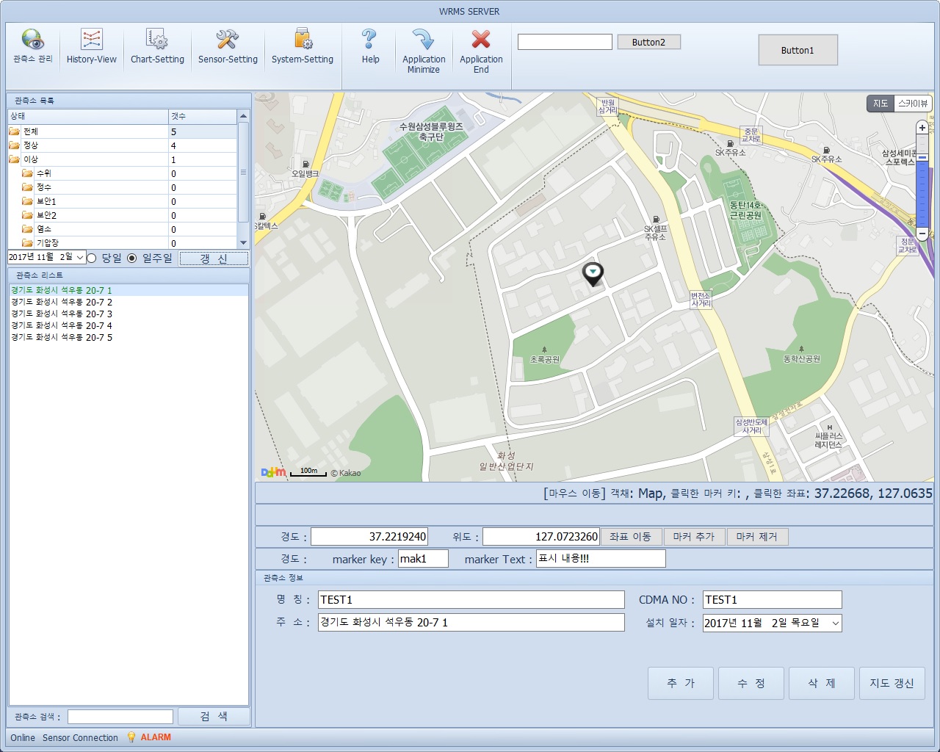Select the 당일 radio button
Screen dimensions: 940x752
92,258
